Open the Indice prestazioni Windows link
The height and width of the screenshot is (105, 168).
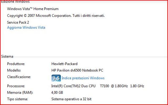tap(83, 78)
